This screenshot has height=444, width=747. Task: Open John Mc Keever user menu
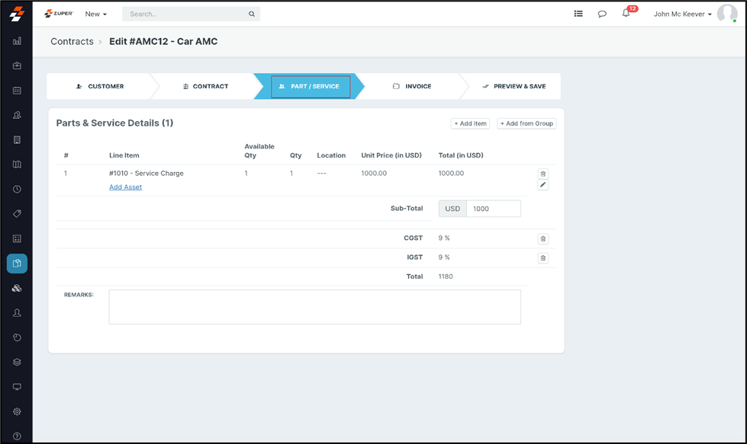(x=682, y=14)
